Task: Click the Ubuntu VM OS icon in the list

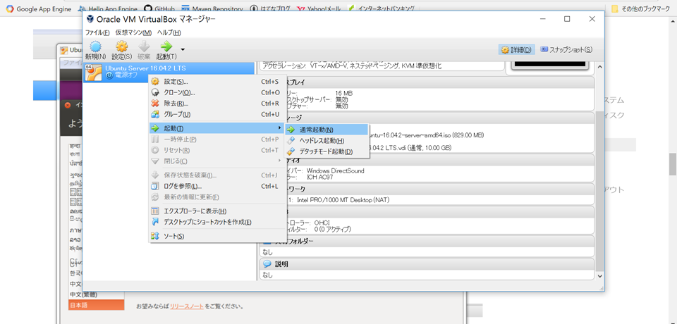Action: (x=93, y=72)
